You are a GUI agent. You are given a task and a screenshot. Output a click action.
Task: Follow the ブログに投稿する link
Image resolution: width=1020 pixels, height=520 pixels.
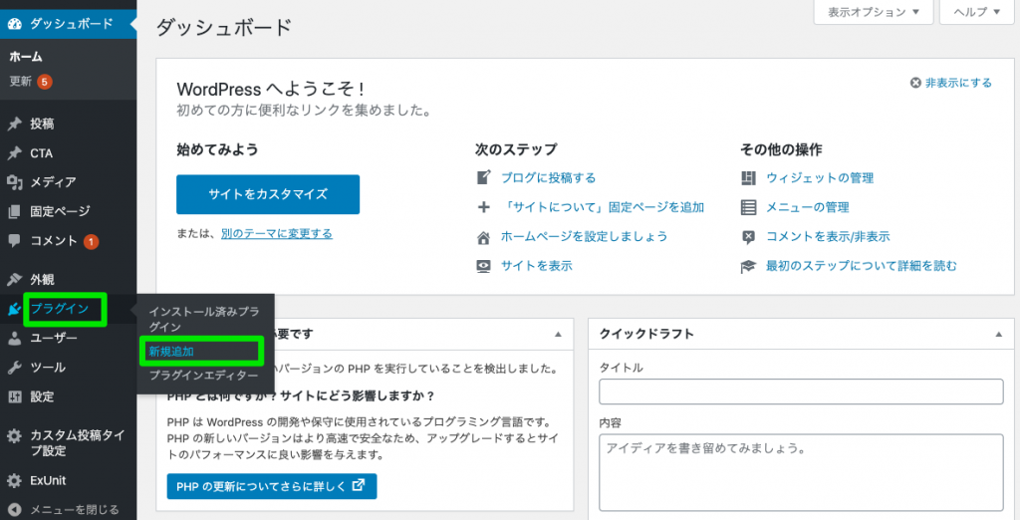[548, 177]
